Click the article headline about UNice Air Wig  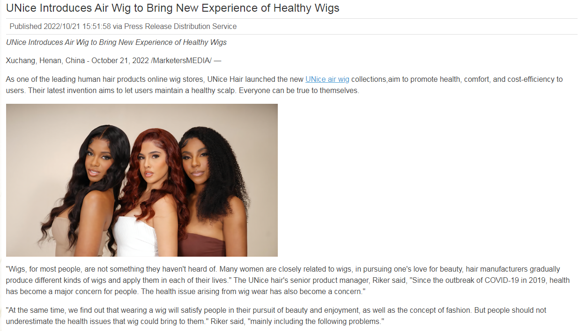(x=173, y=8)
